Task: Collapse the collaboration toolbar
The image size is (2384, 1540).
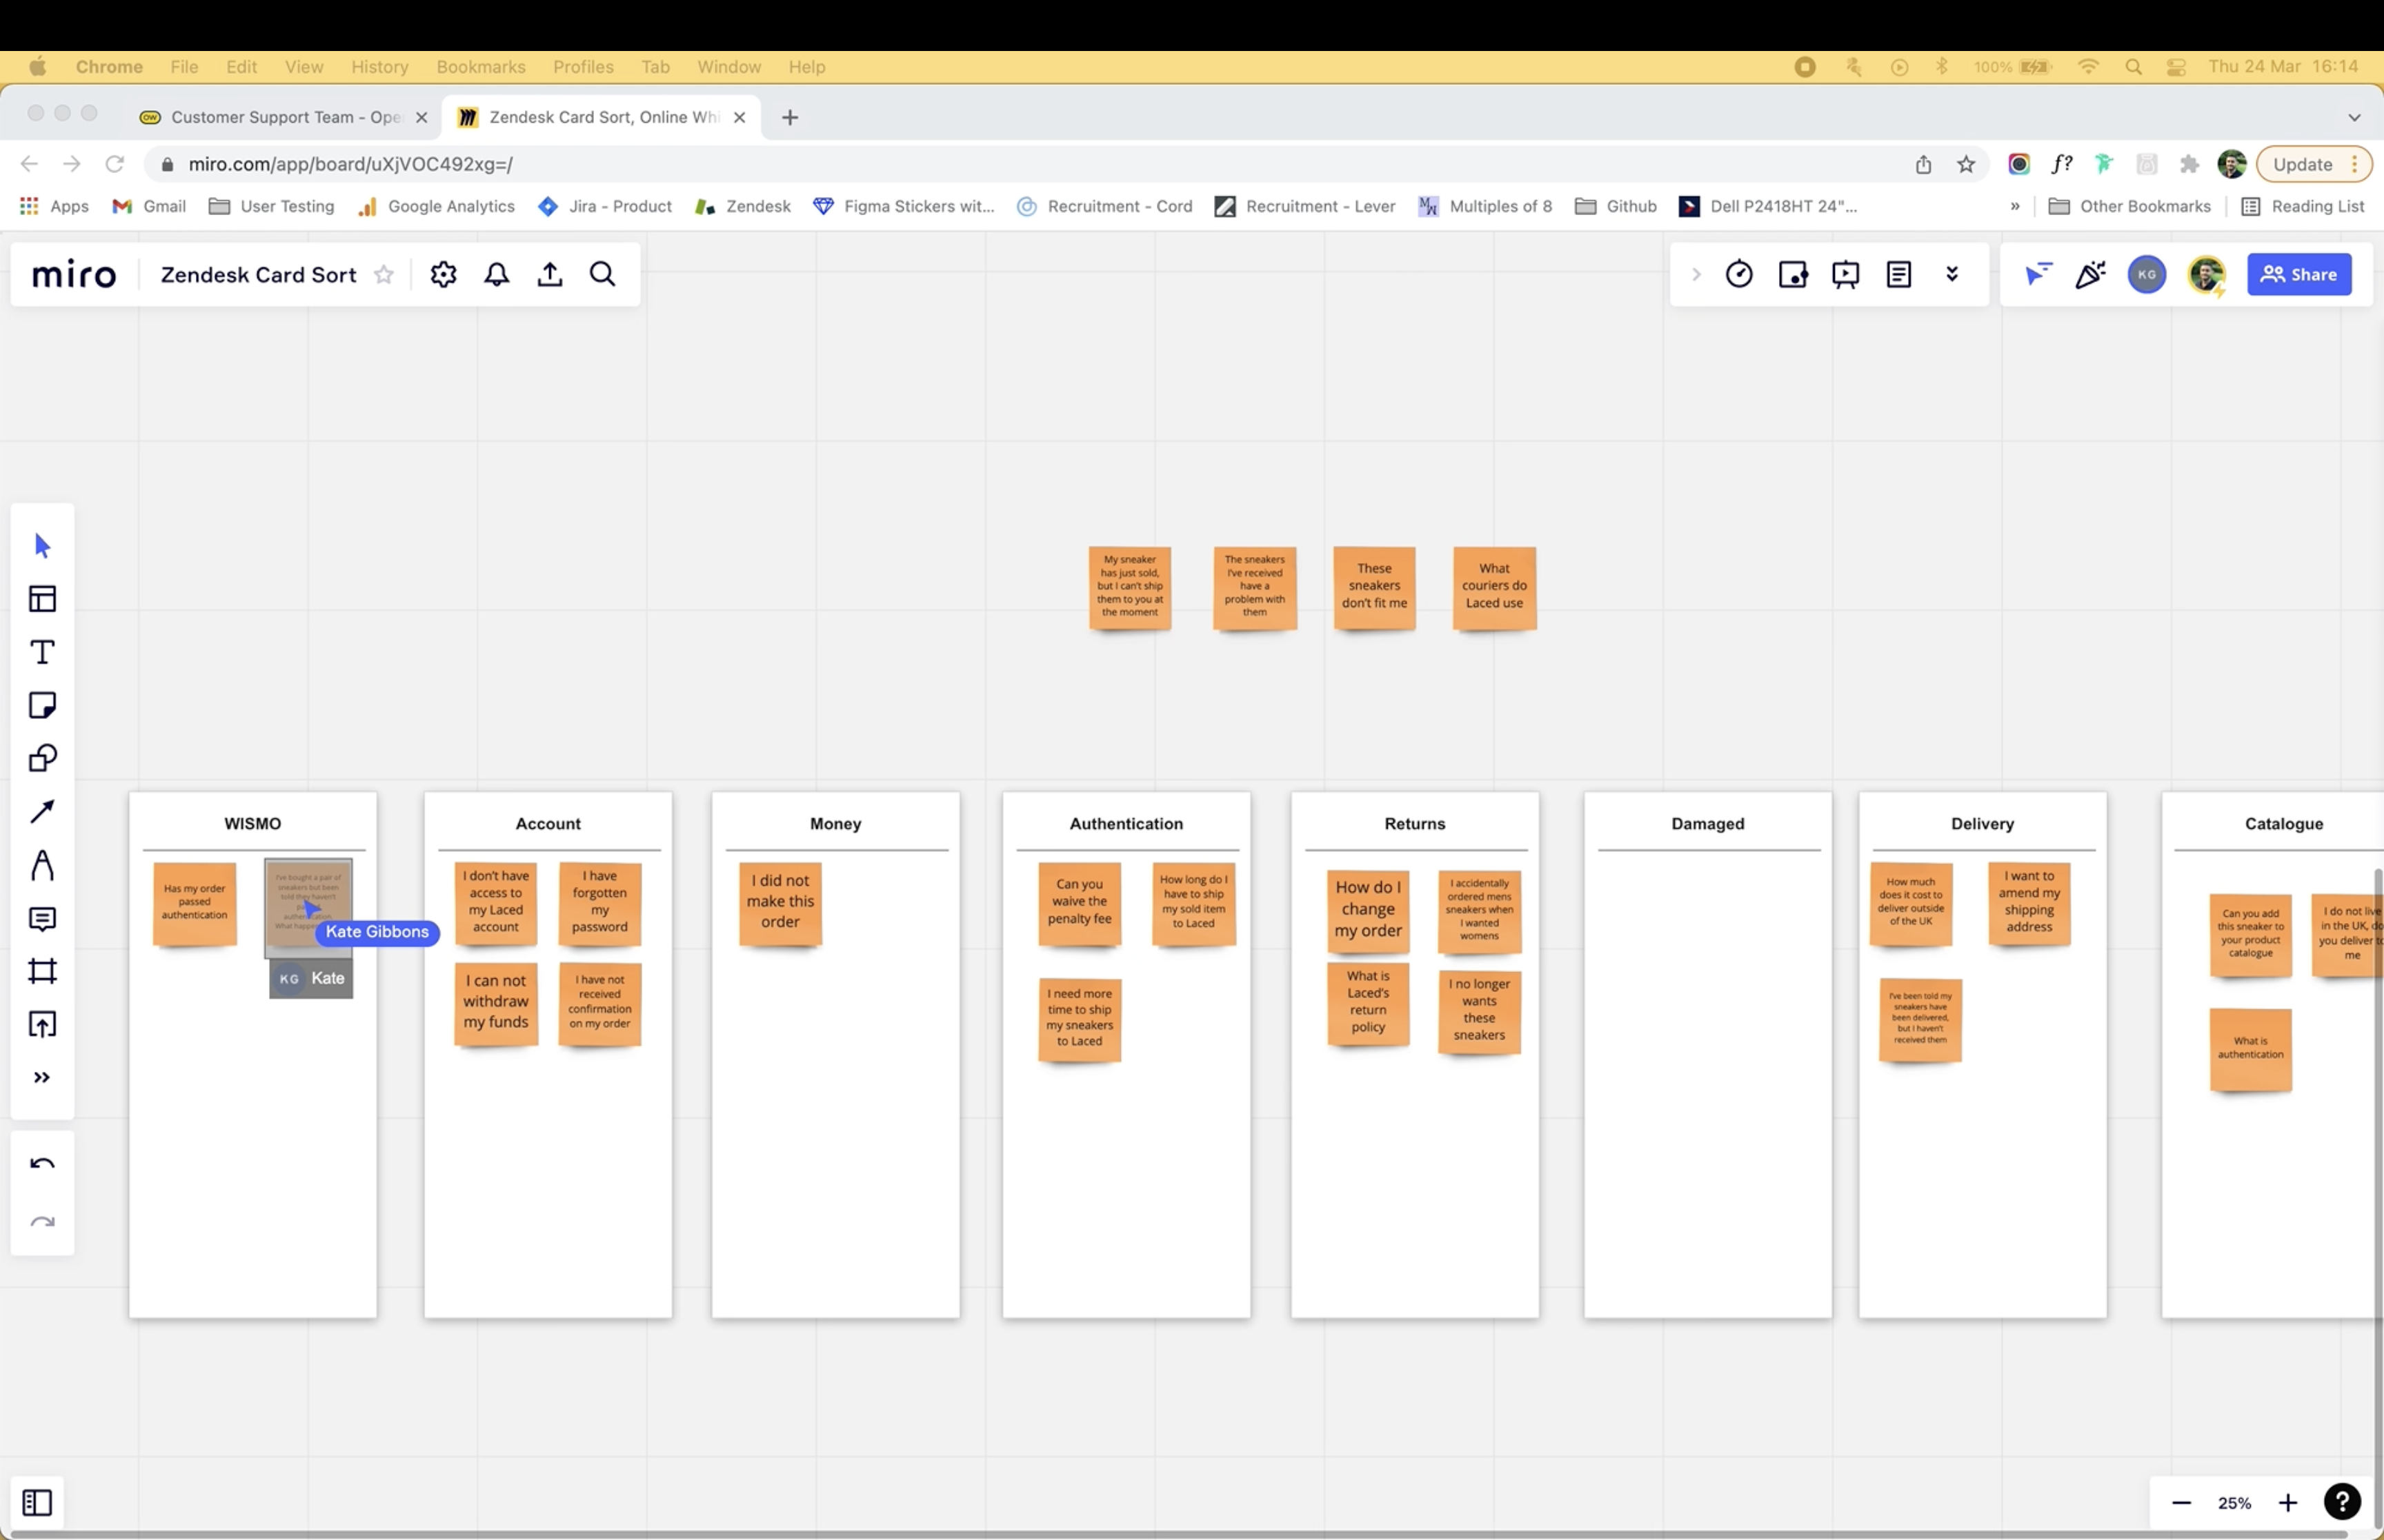Action: coord(1696,274)
